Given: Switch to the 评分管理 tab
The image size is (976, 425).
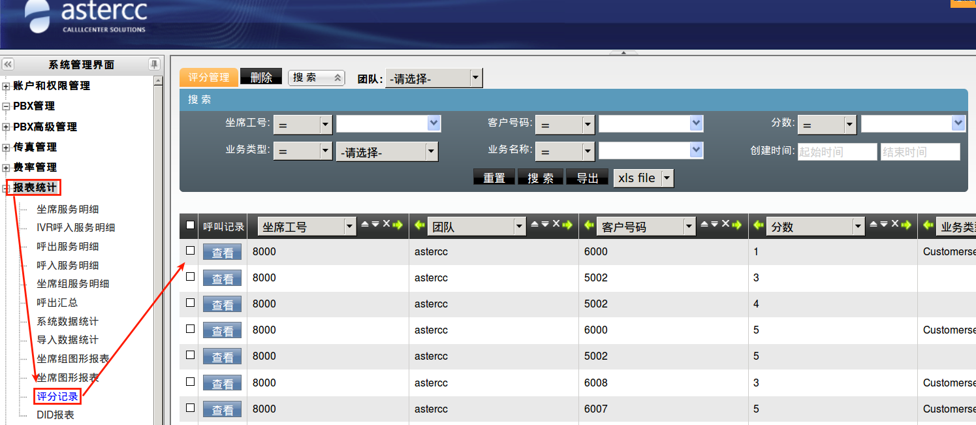Looking at the screenshot, I should tap(208, 78).
